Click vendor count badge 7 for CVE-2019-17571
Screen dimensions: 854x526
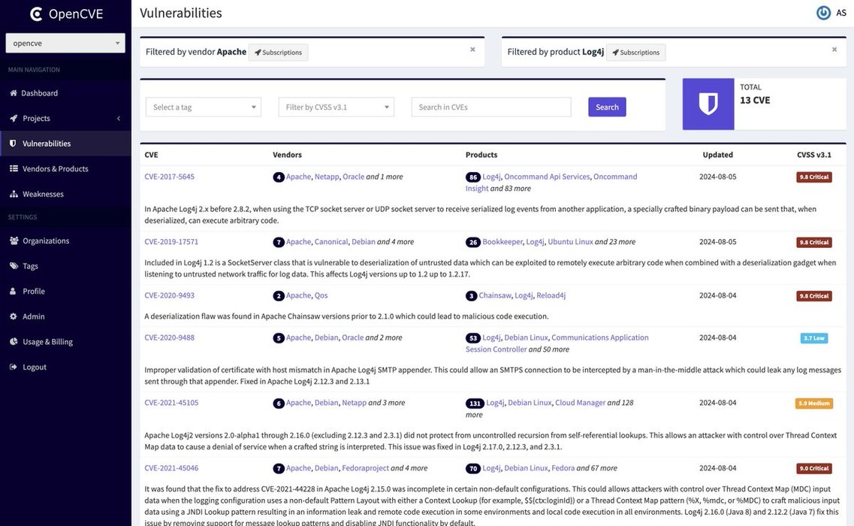pyautogui.click(x=279, y=242)
